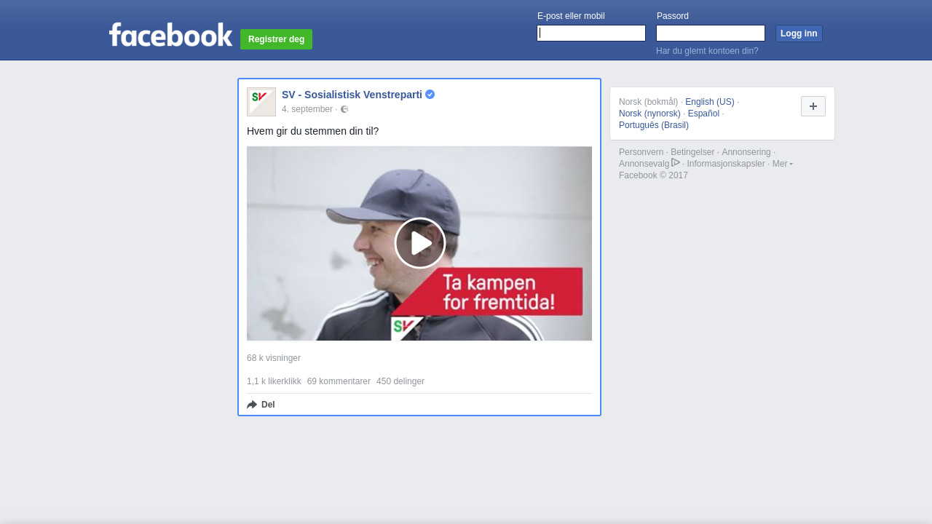Image resolution: width=932 pixels, height=524 pixels.
Task: Play the SV campaign video
Action: pyautogui.click(x=419, y=243)
